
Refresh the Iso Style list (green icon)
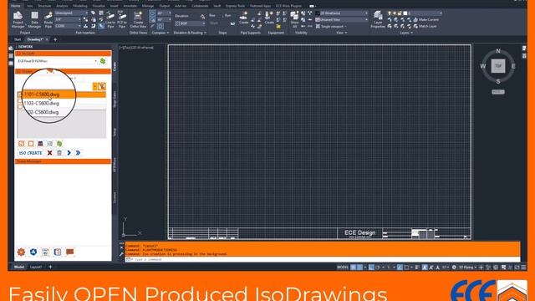103,61
